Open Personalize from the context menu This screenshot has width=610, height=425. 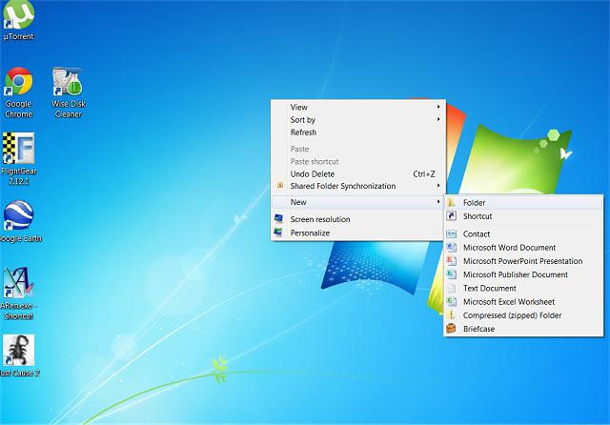(310, 233)
